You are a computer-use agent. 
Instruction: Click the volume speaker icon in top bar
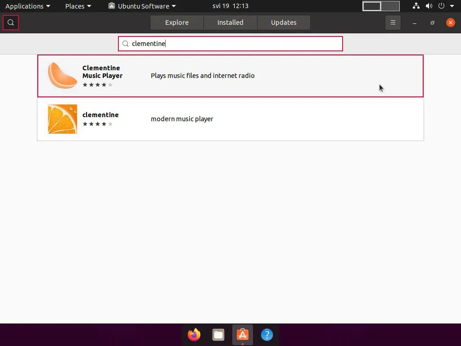click(x=429, y=6)
